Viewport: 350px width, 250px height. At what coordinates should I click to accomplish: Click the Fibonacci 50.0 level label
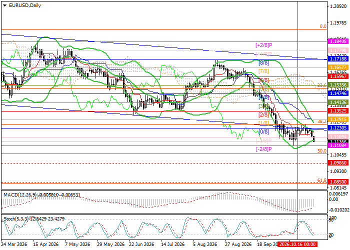click(322, 151)
